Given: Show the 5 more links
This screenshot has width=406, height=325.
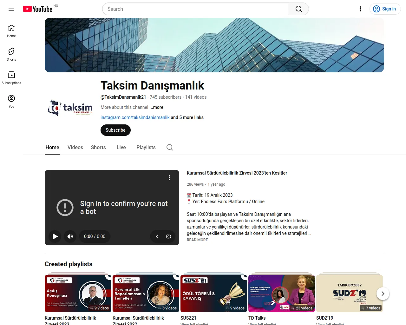Looking at the screenshot, I should click(x=187, y=117).
